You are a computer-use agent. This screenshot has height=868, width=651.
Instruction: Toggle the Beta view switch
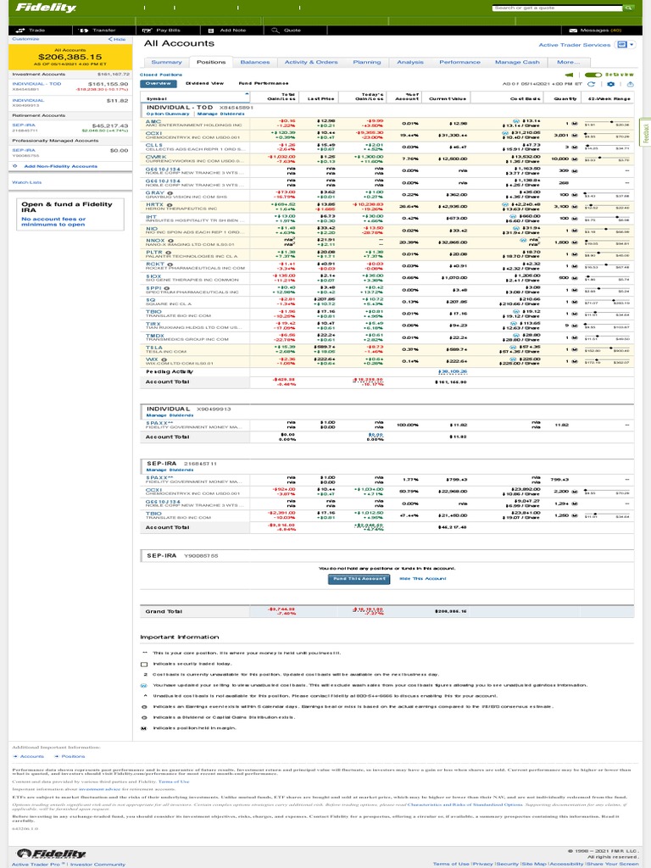click(593, 75)
